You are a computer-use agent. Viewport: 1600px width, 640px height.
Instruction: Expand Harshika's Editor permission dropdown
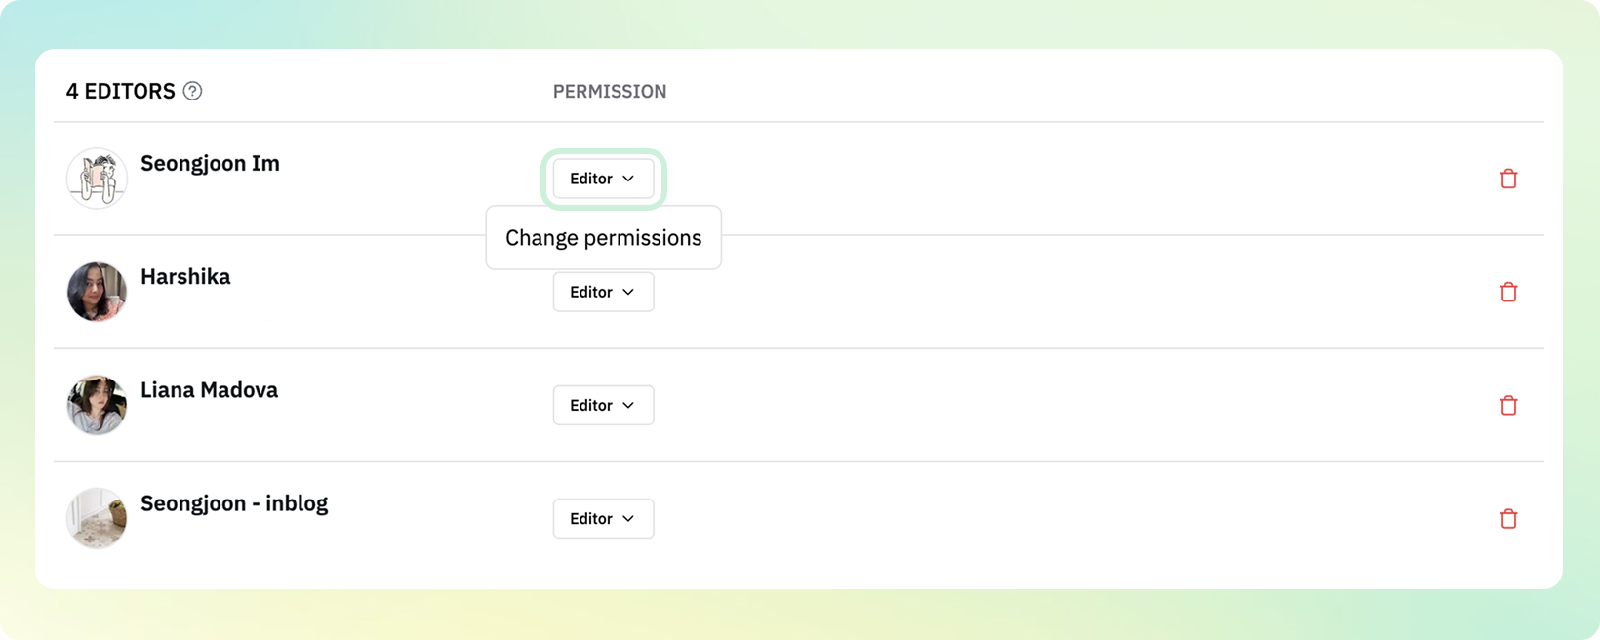(603, 292)
